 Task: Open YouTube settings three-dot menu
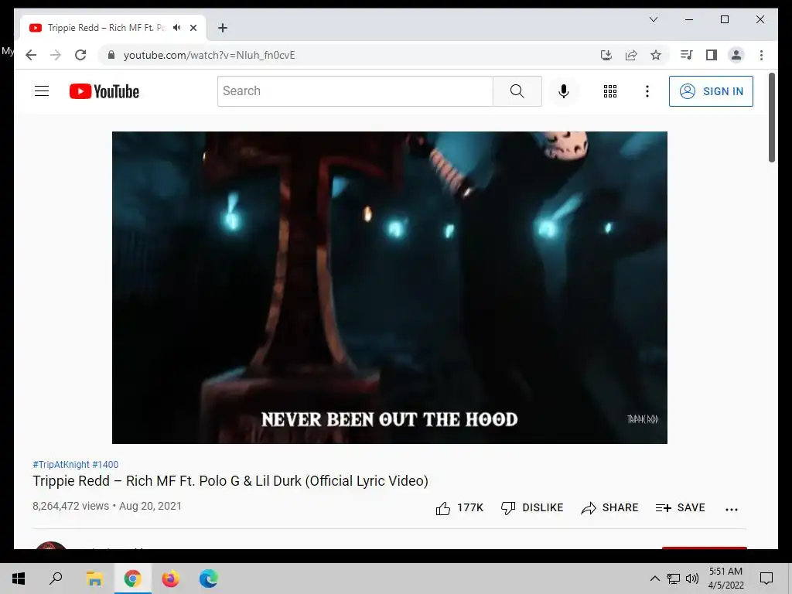click(x=647, y=91)
